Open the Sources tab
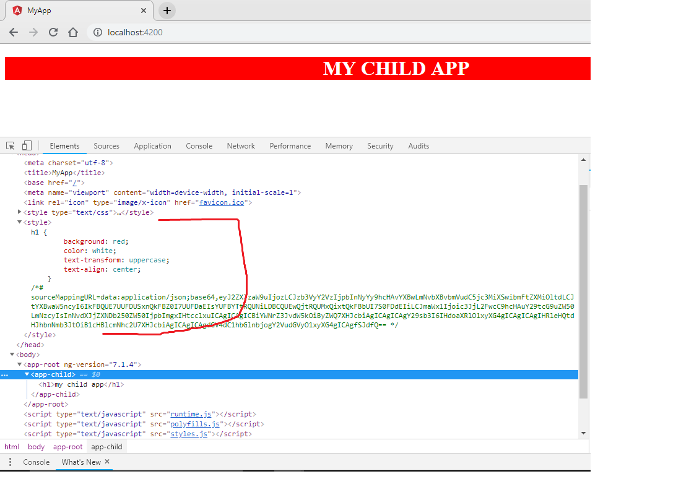The width and height of the screenshot is (681, 487). (106, 146)
